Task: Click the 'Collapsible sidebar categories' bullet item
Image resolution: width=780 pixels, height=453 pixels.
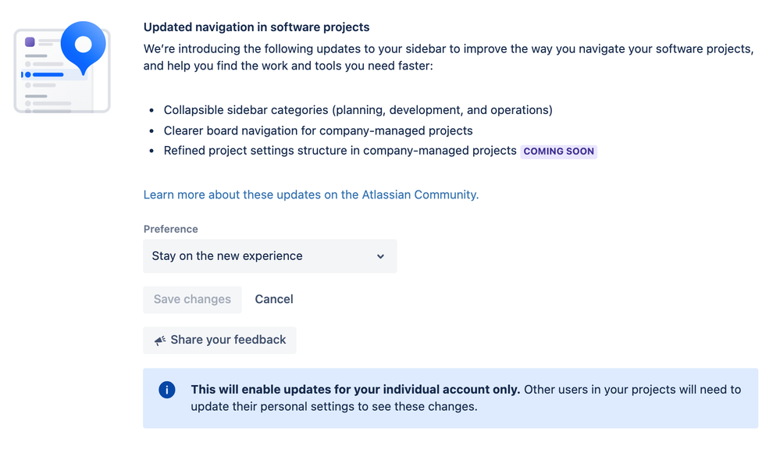Action: [358, 110]
